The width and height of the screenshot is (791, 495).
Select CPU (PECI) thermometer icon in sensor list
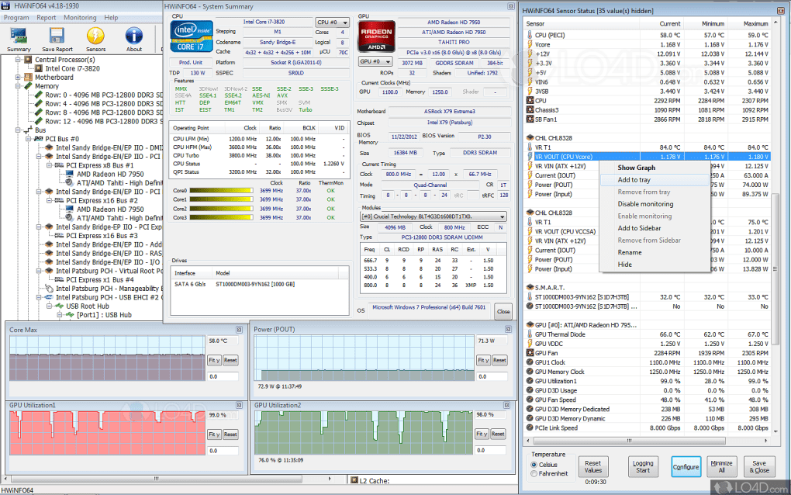(x=530, y=35)
